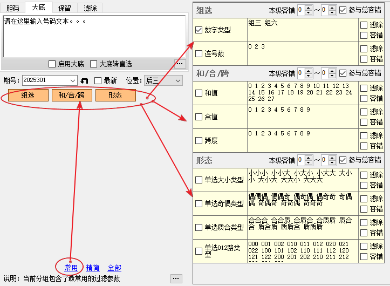Click the ellipsis button in bottom 说明 bar
Image resolution: width=390 pixels, height=286 pixels.
(x=175, y=278)
